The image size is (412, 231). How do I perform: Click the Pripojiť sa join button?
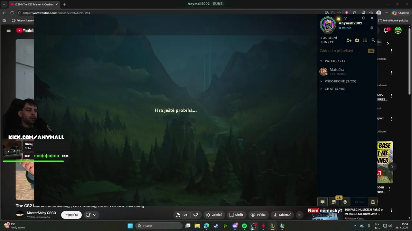tap(71, 215)
